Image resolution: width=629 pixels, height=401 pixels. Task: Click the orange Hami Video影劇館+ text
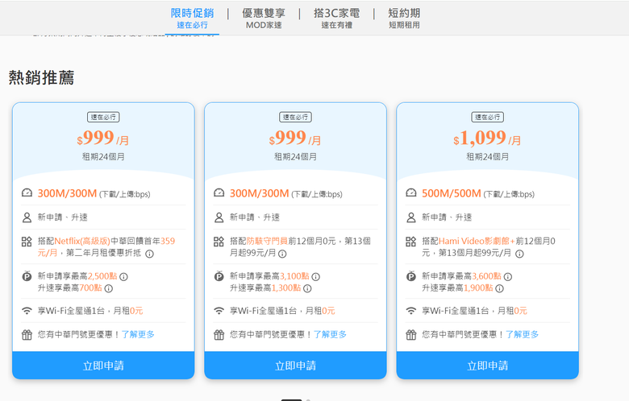tap(477, 241)
